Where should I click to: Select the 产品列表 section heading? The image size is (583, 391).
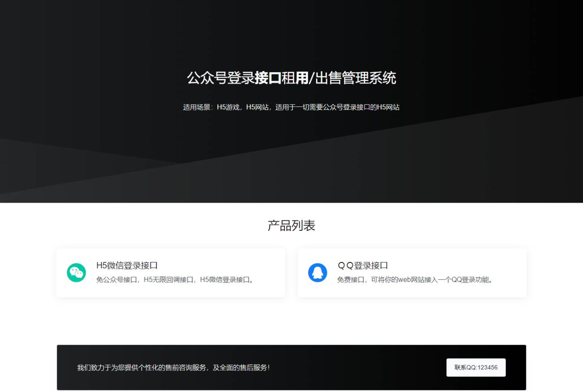point(291,225)
